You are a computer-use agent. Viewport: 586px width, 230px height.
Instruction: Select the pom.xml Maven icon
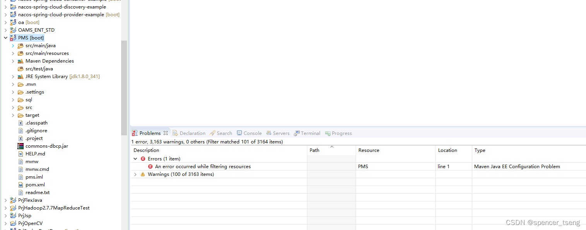click(21, 184)
